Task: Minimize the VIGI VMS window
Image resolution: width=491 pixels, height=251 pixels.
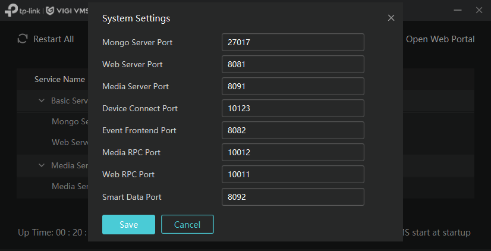Action: pos(458,10)
